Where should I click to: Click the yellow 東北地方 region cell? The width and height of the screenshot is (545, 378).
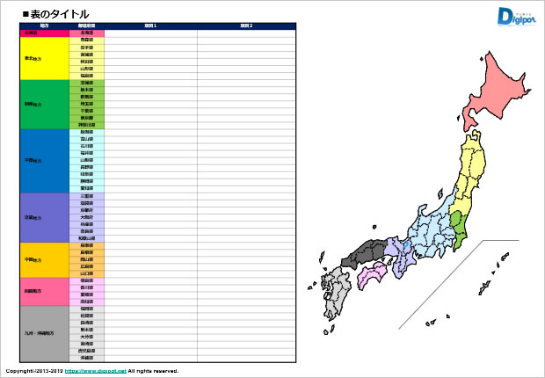(44, 58)
